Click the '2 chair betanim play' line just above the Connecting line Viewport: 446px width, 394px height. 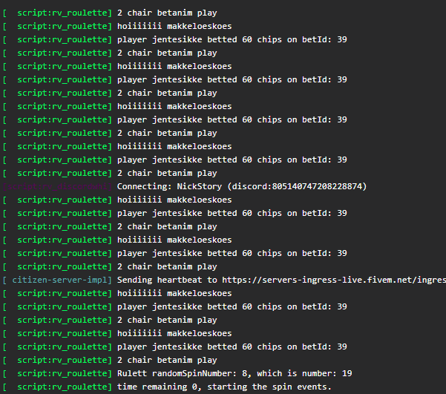[167, 173]
